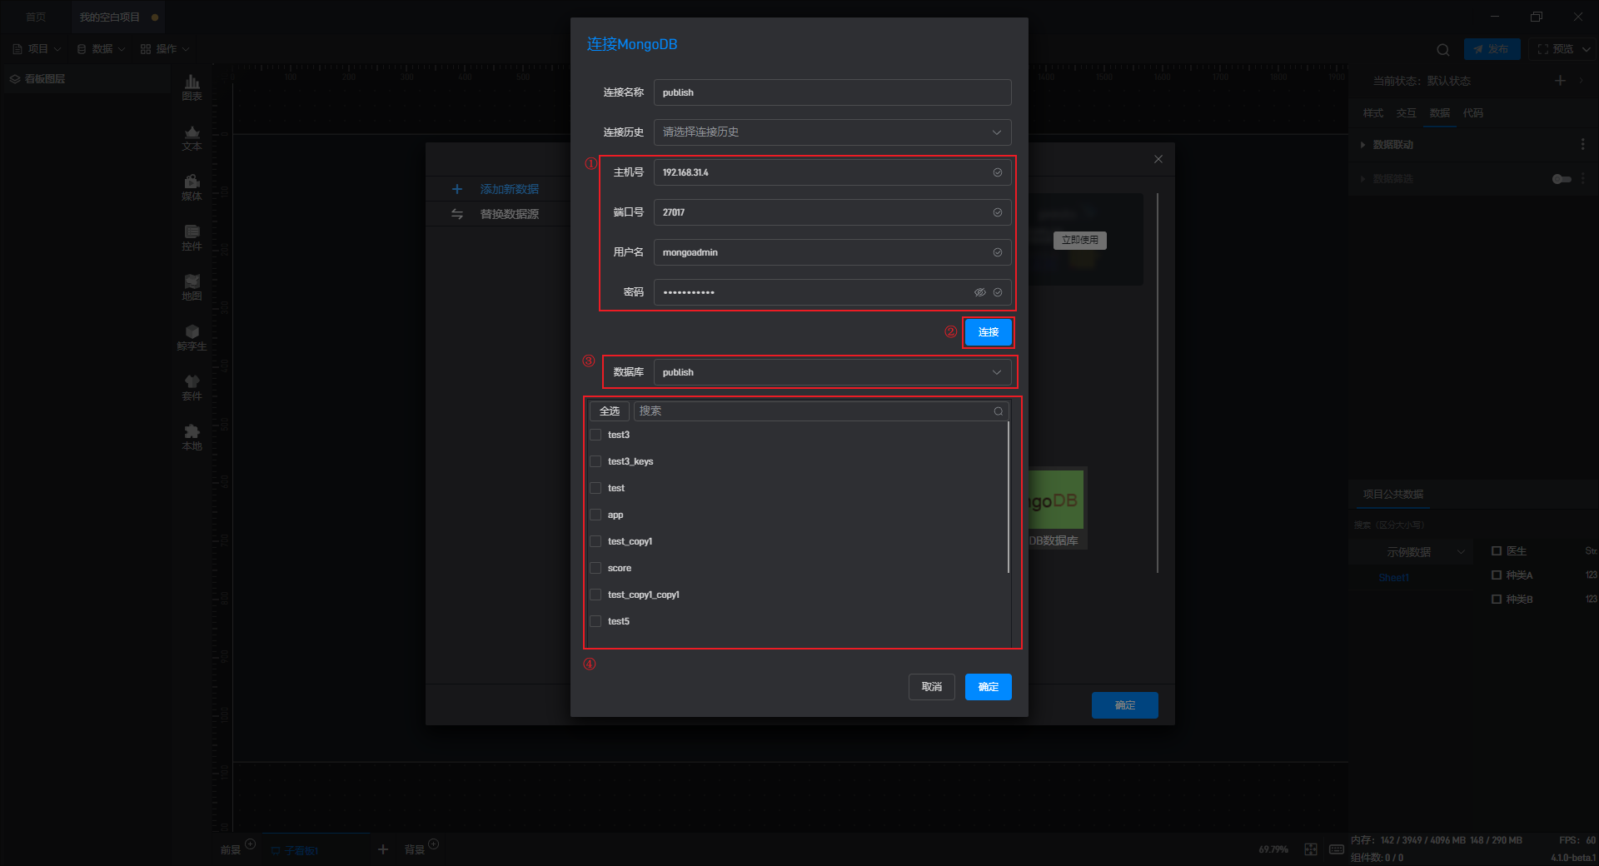The image size is (1599, 866).
Task: Click the global search icon in top bar
Action: pyautogui.click(x=1442, y=50)
